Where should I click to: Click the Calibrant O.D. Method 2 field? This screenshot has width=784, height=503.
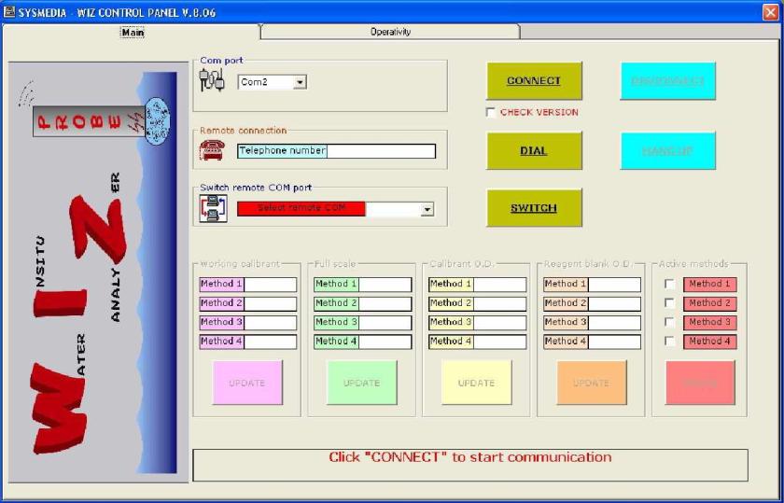(x=498, y=303)
